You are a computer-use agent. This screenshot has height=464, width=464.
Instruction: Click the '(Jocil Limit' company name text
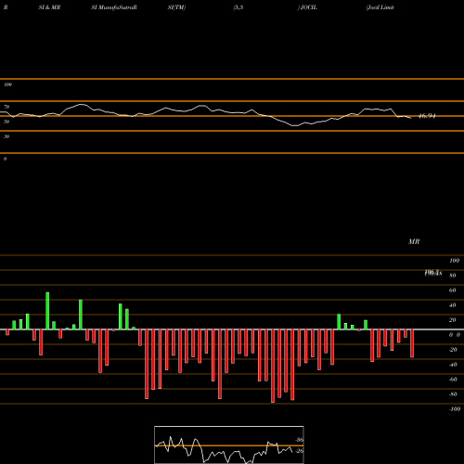(x=380, y=7)
